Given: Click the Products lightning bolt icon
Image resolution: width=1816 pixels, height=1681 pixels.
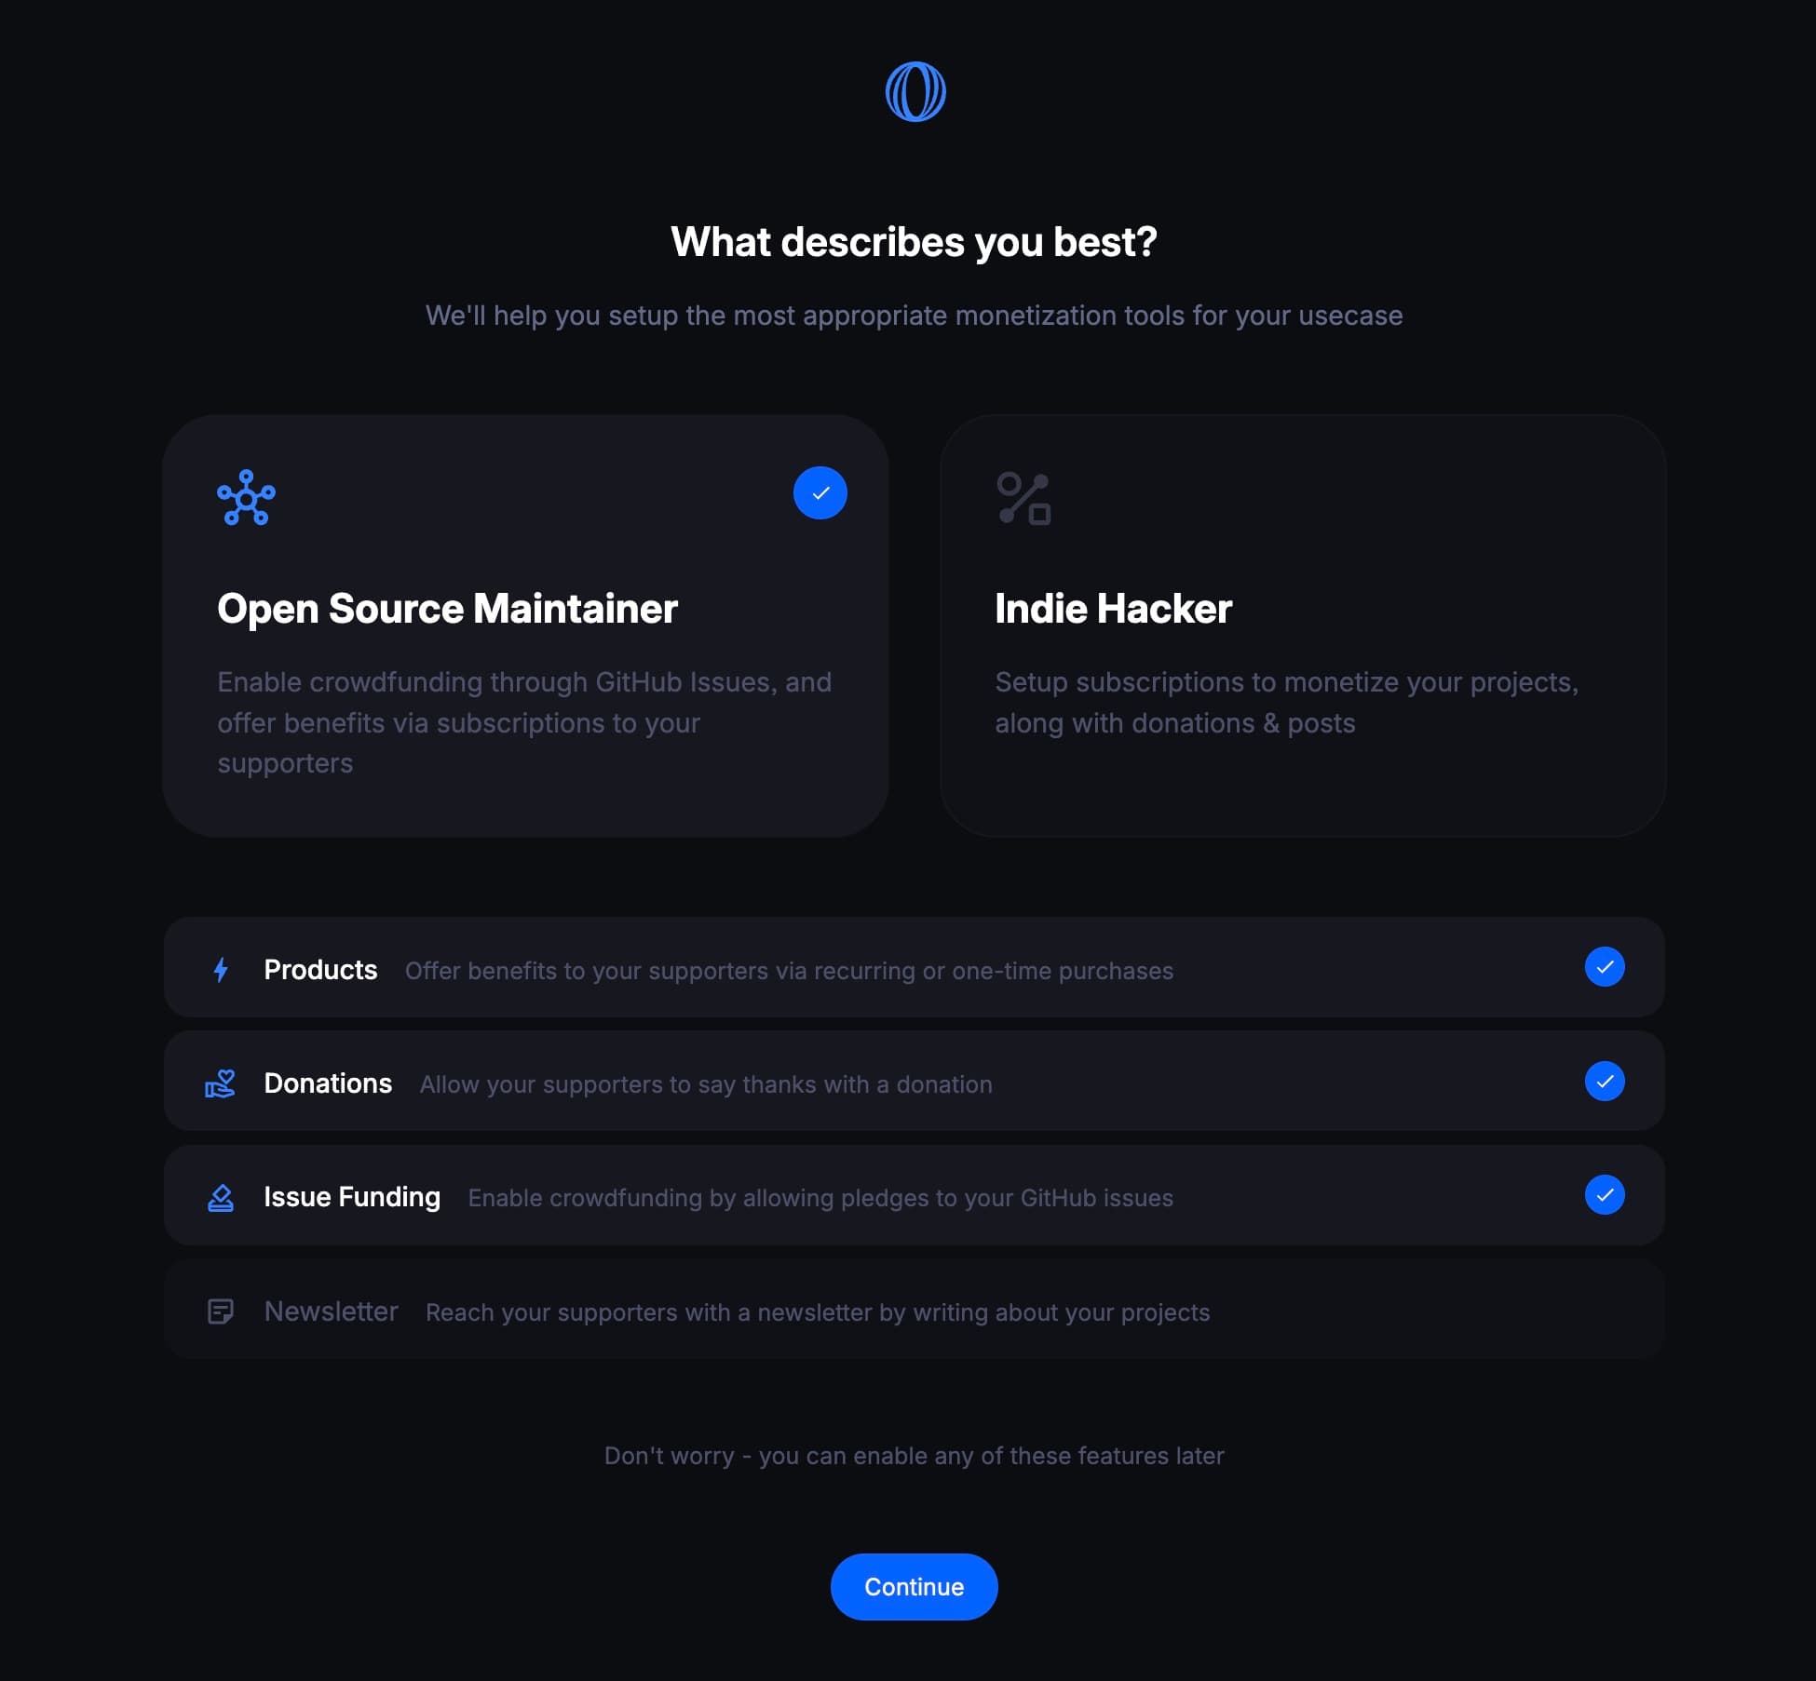Looking at the screenshot, I should coord(220,968).
